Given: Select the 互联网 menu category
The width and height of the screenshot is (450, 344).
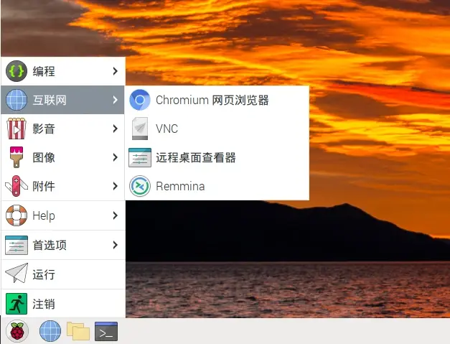Looking at the screenshot, I should [62, 100].
